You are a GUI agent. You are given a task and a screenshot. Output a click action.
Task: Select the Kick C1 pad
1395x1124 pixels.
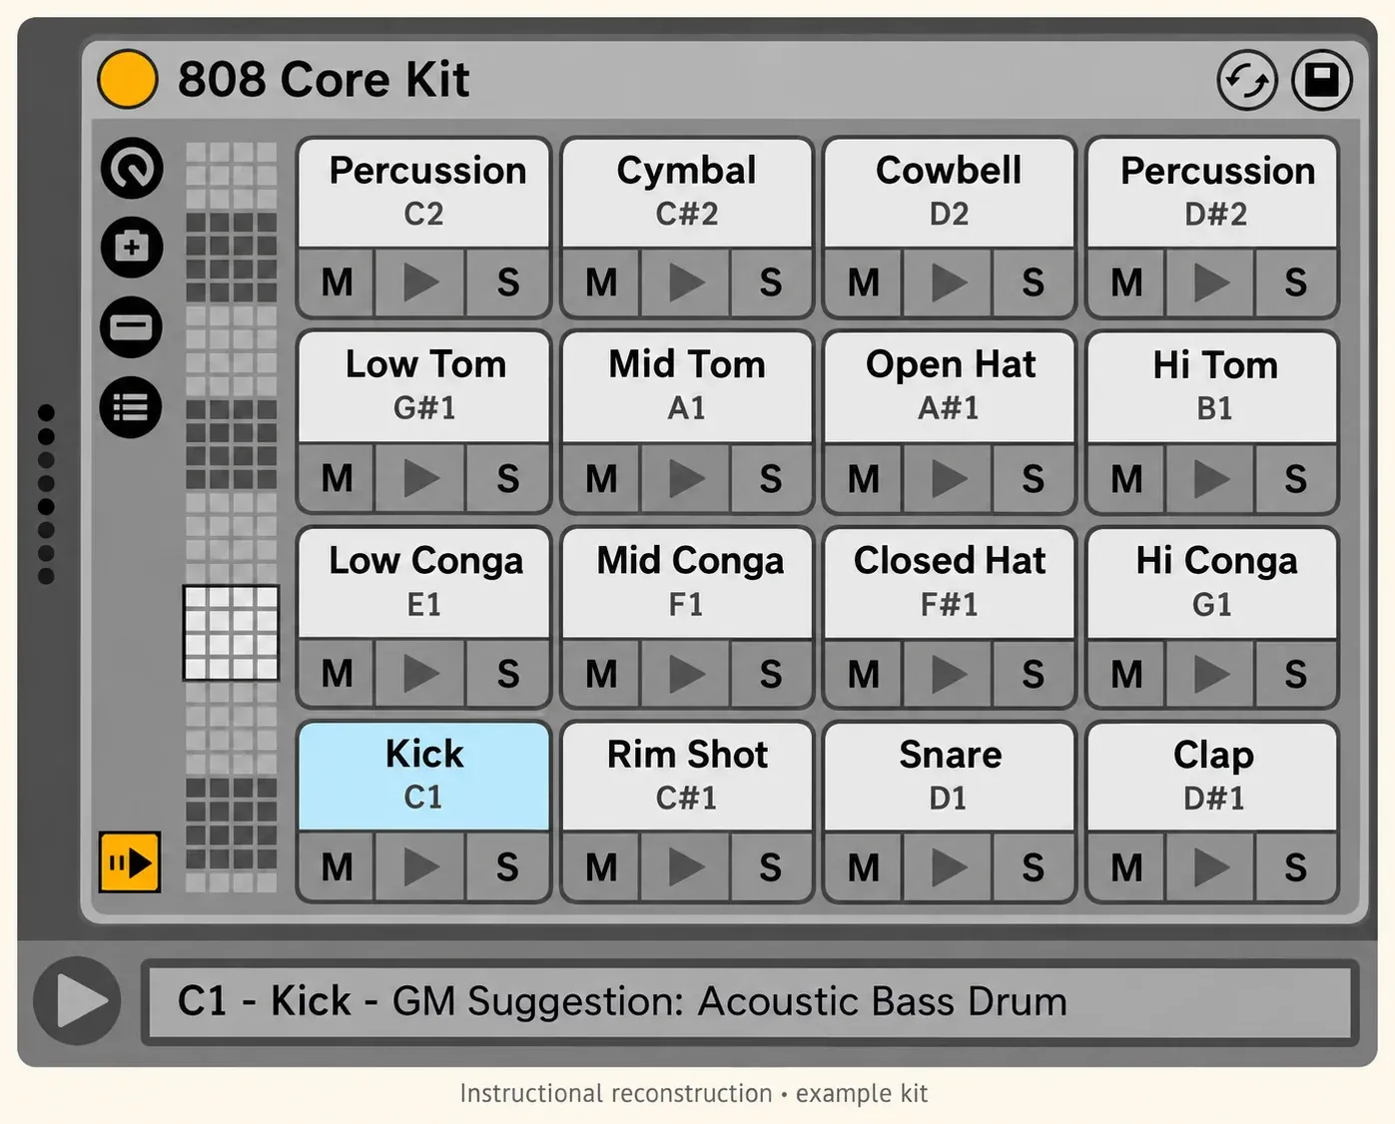(424, 776)
